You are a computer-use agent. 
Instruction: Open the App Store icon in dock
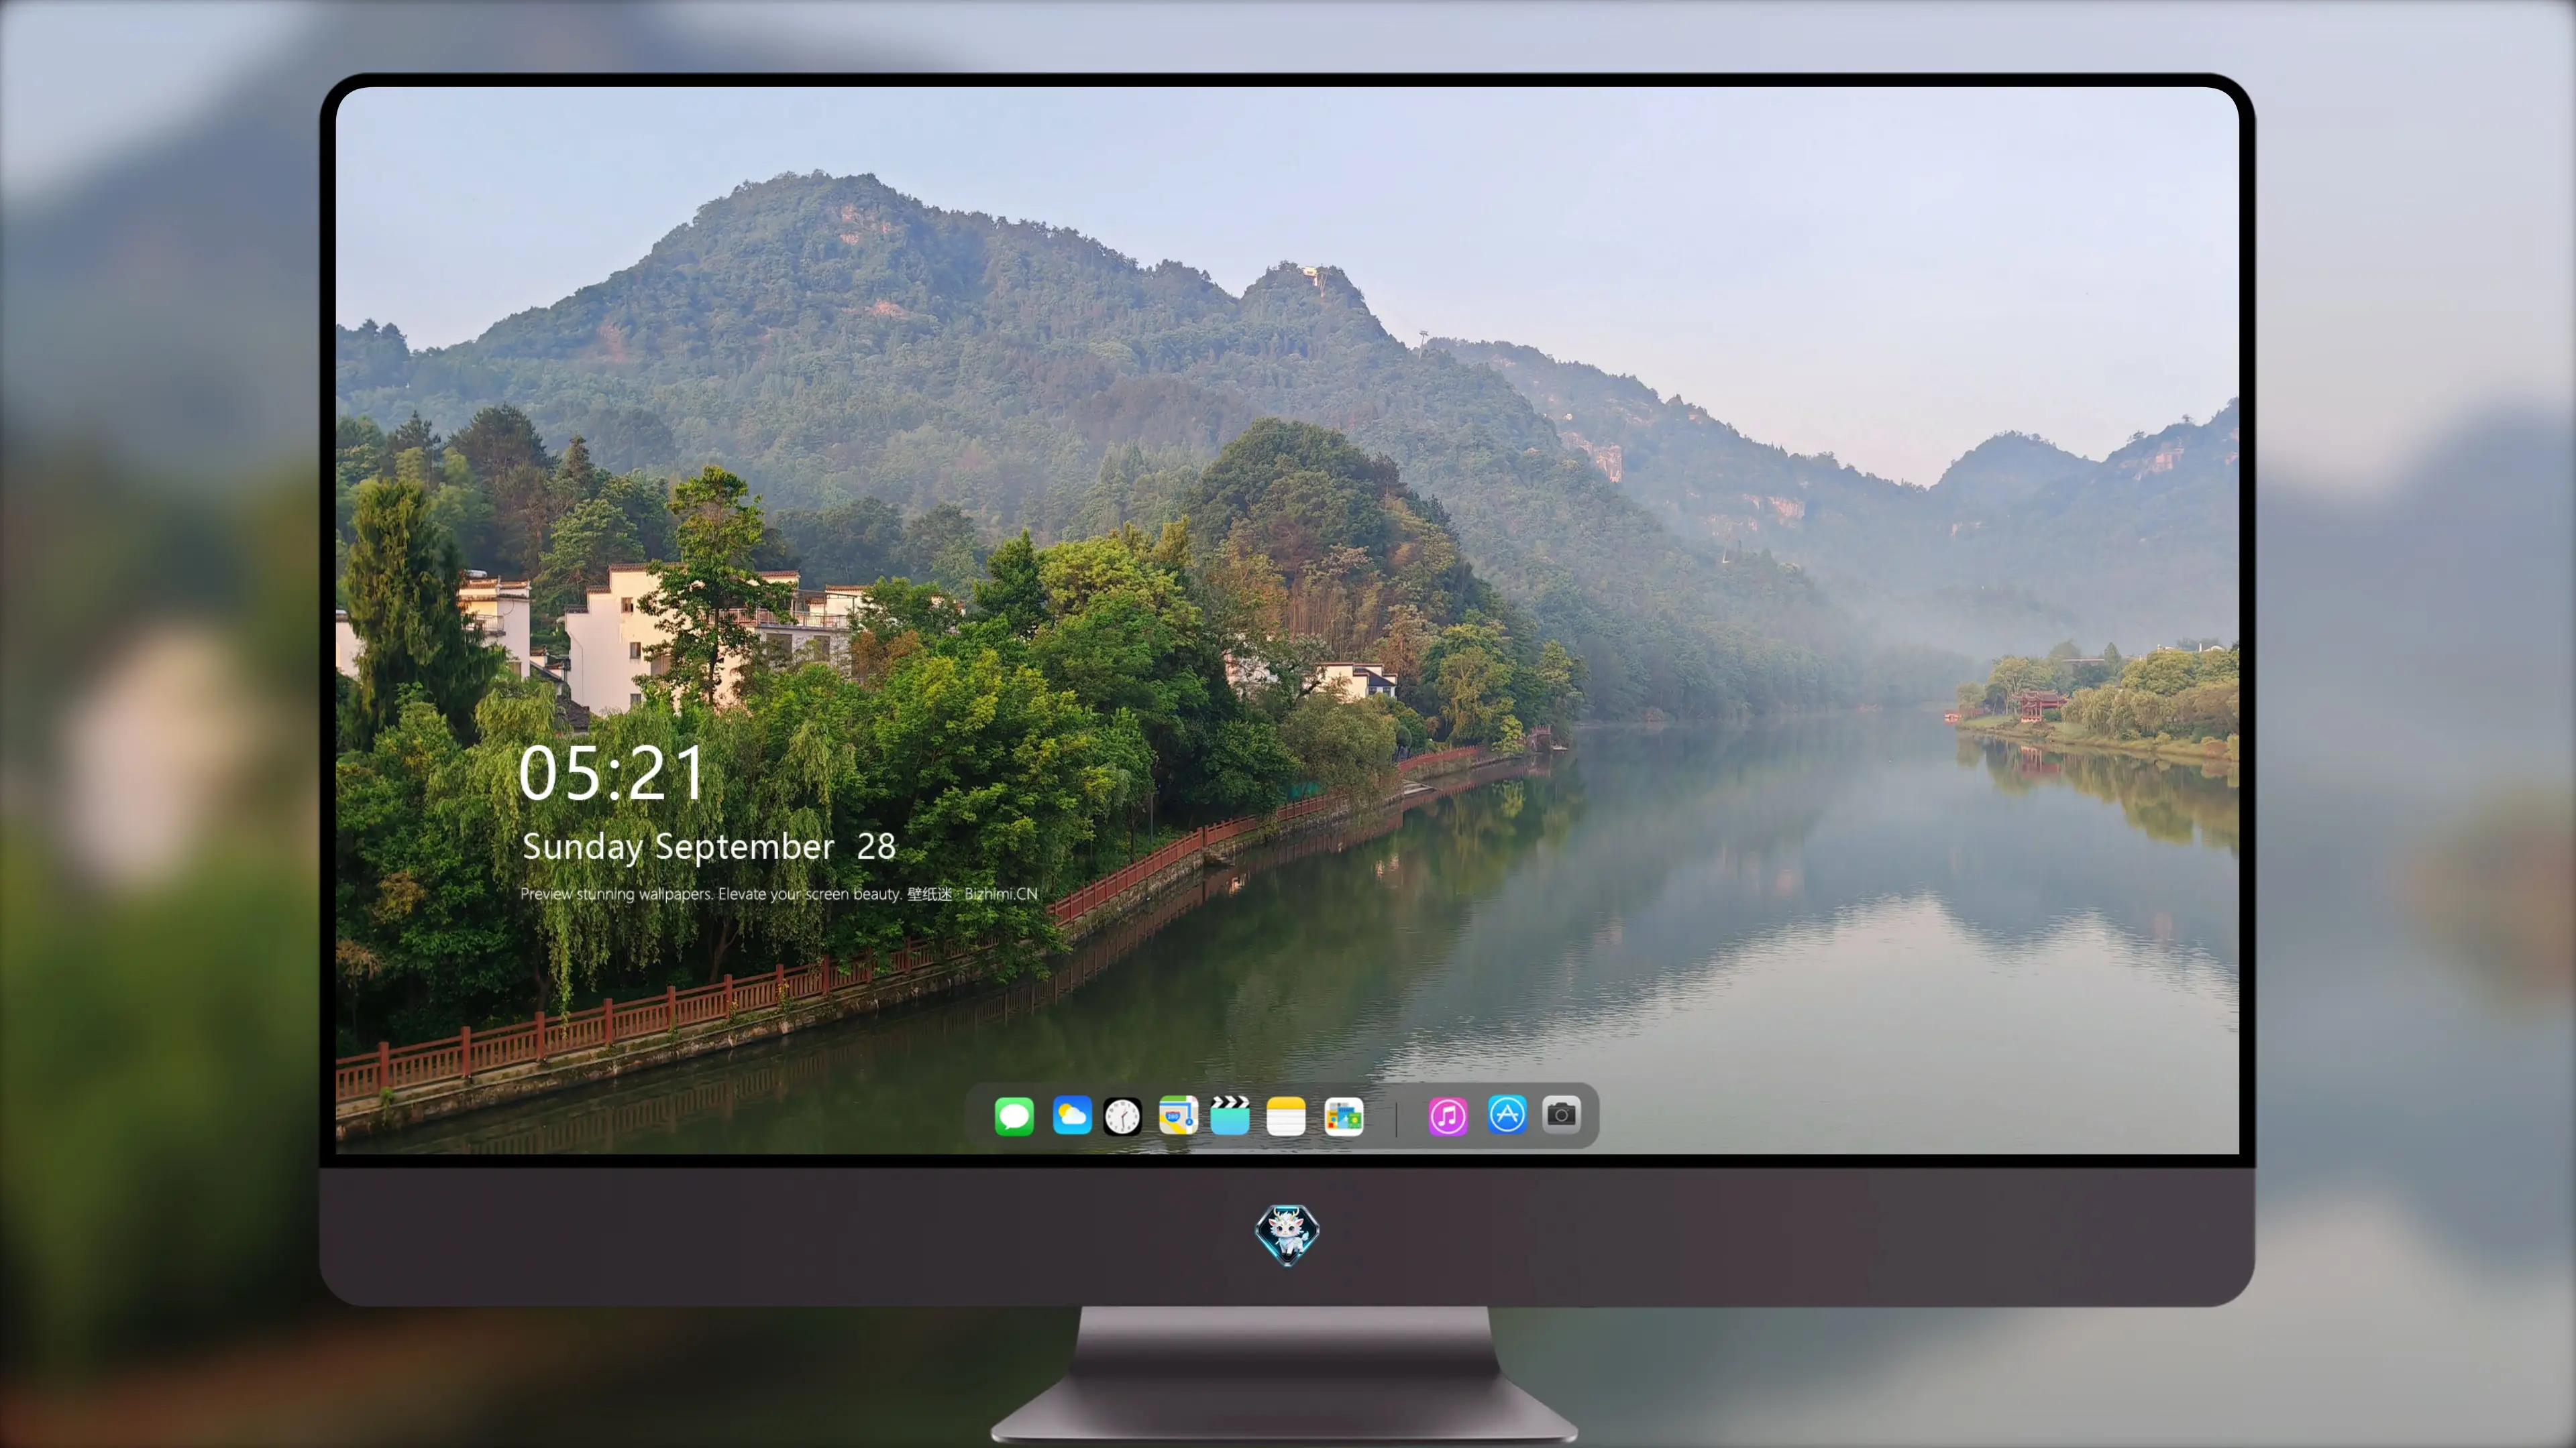pos(1507,1114)
